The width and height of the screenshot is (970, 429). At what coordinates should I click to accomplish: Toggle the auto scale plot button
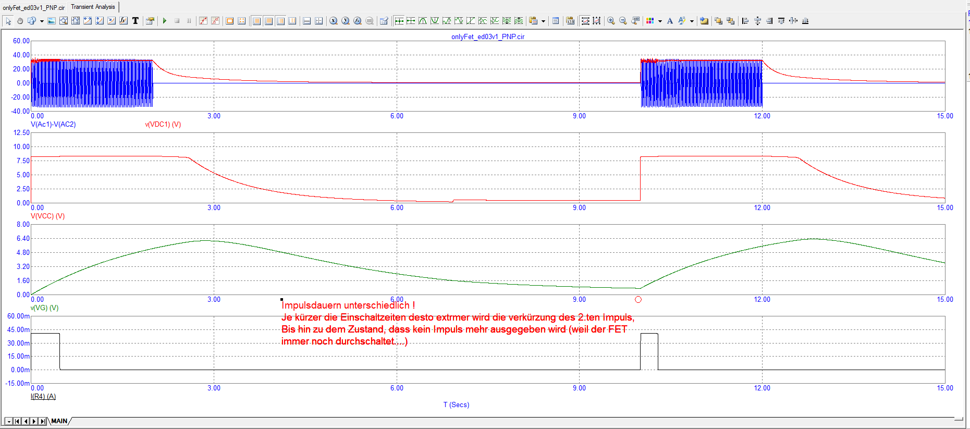click(585, 21)
